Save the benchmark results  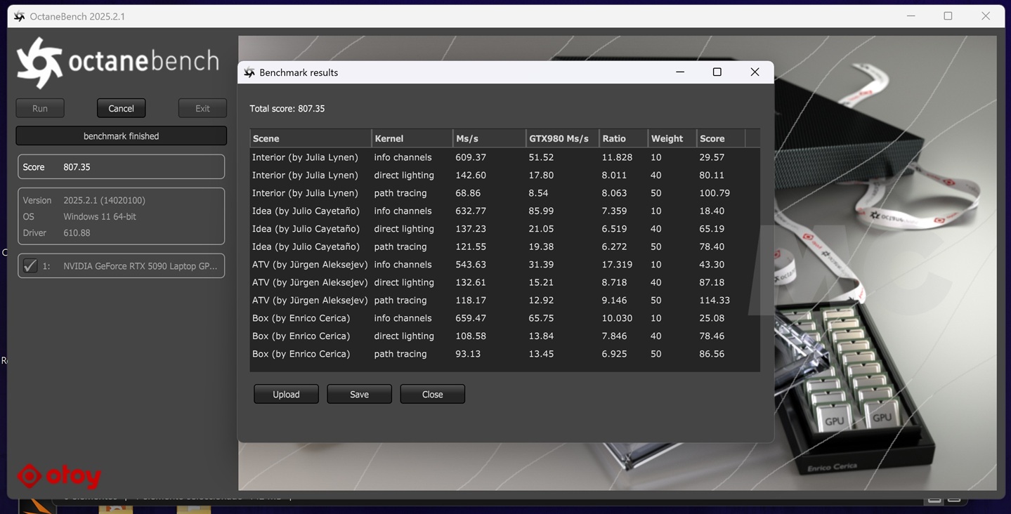pos(359,394)
